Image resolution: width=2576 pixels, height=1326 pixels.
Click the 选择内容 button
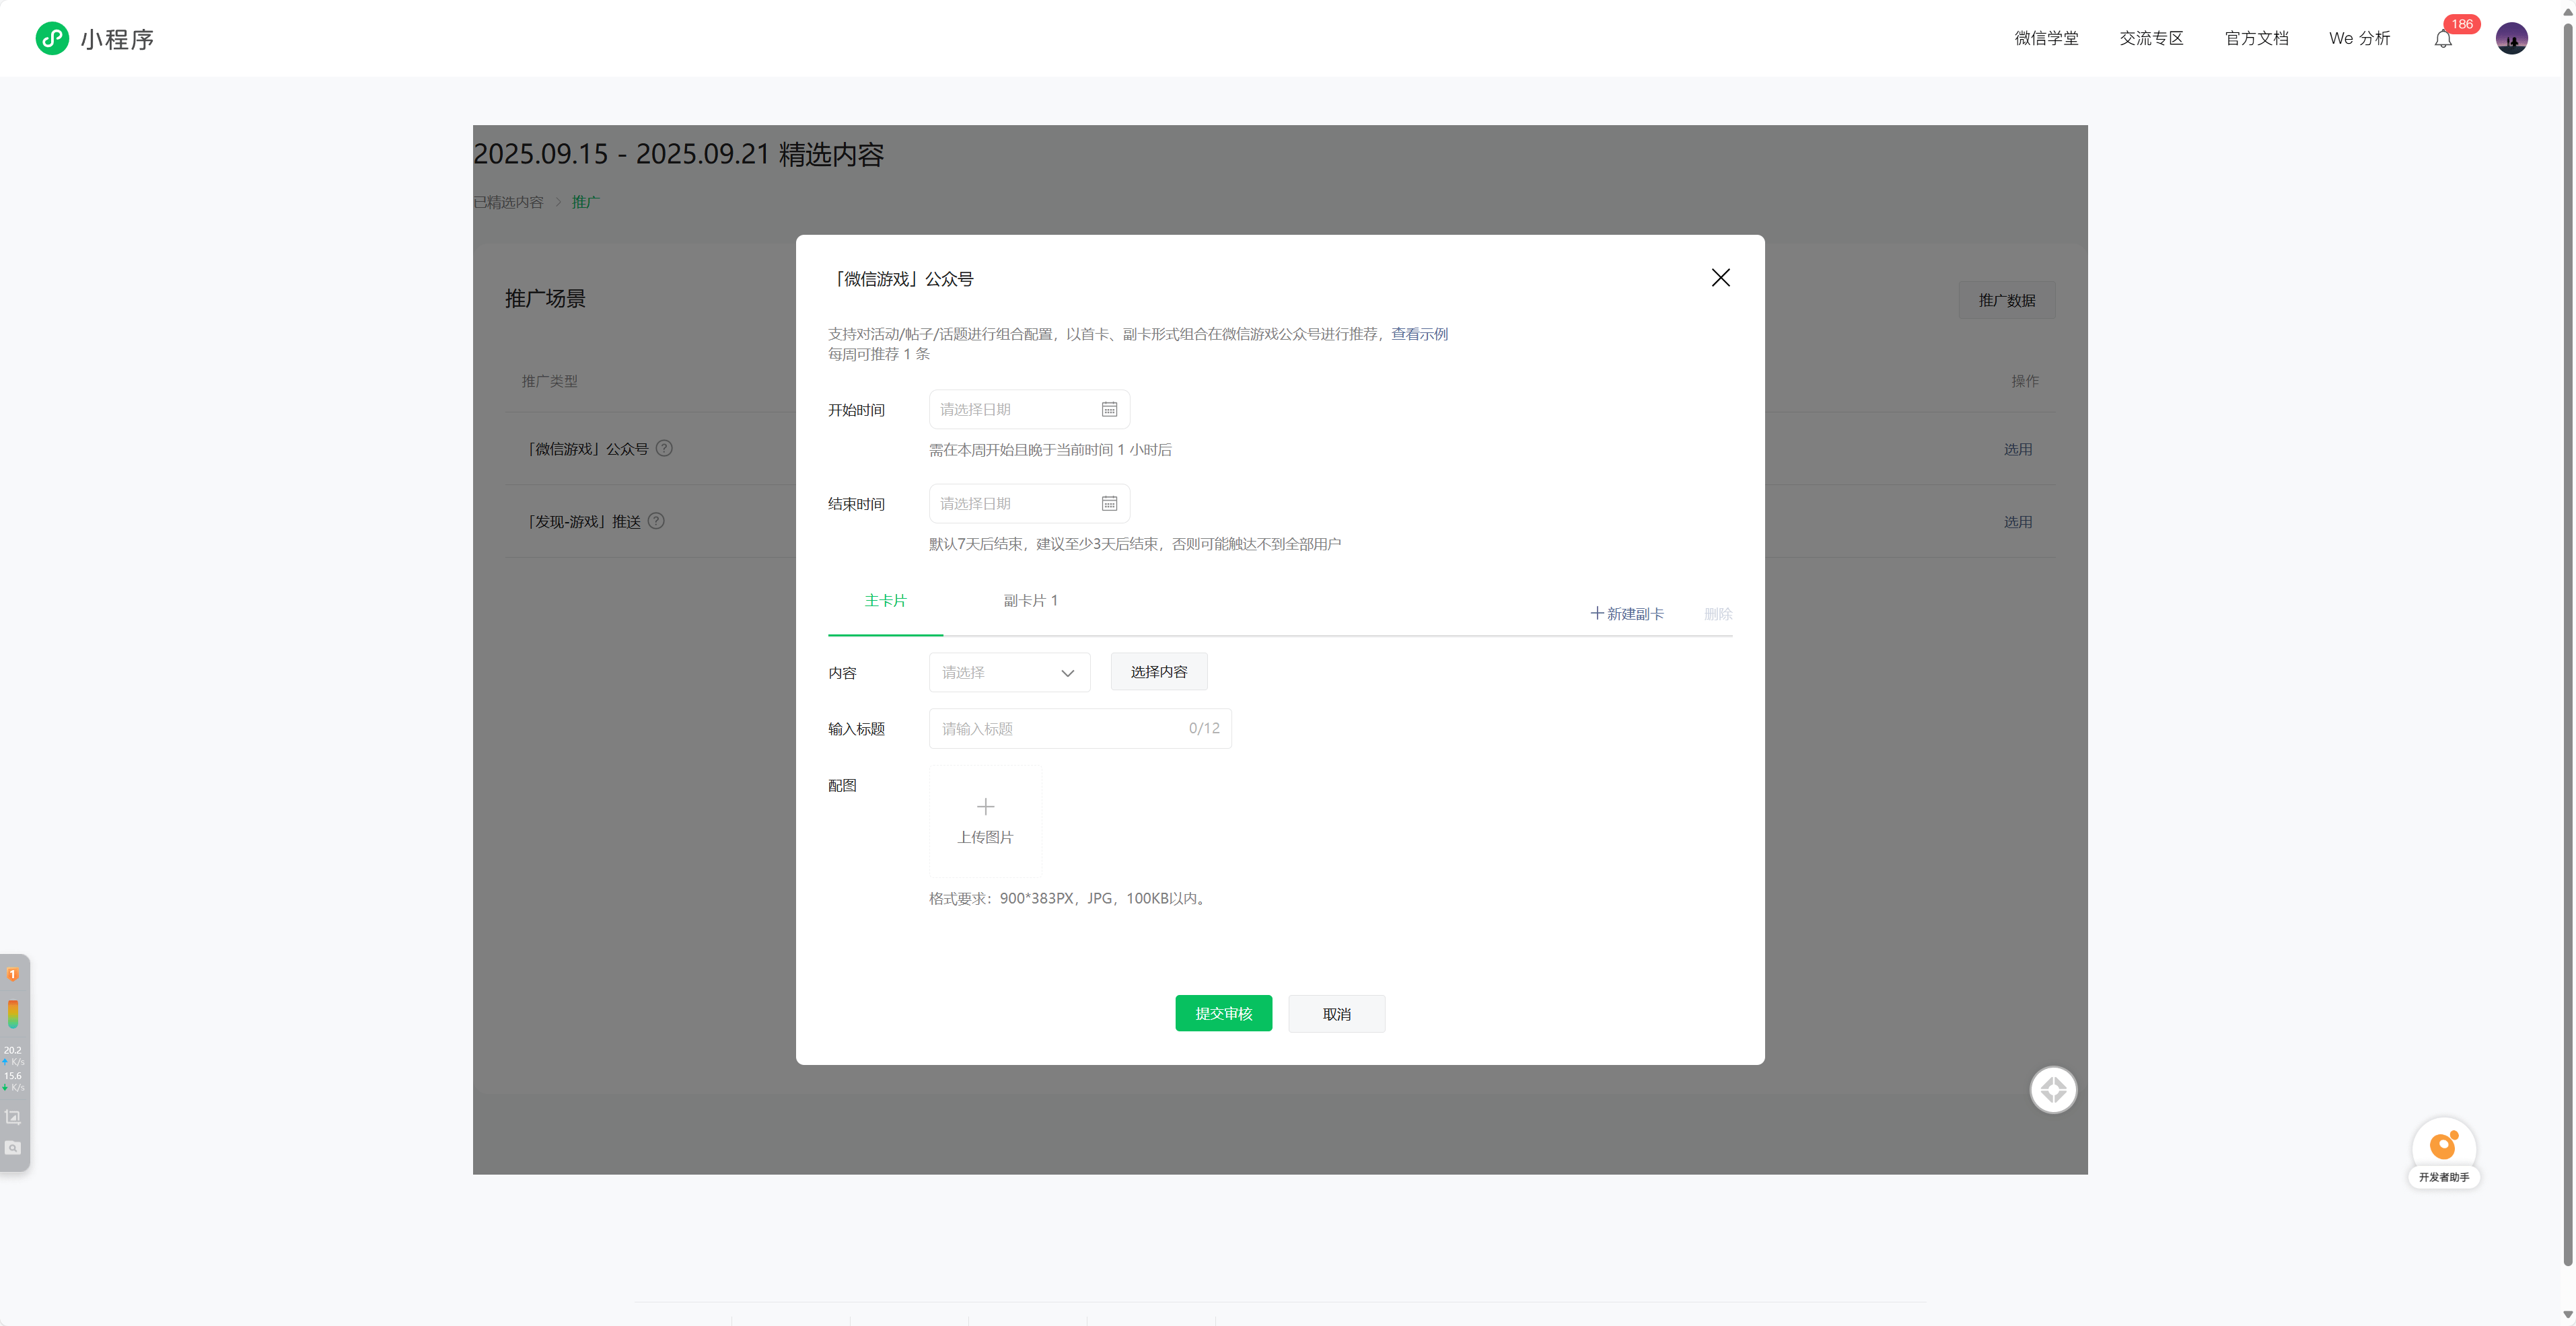point(1159,672)
